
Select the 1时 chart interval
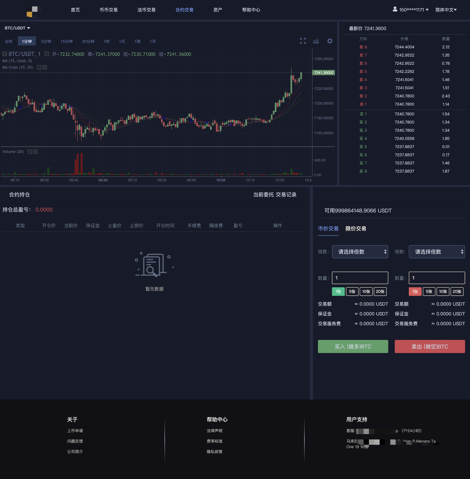click(107, 41)
